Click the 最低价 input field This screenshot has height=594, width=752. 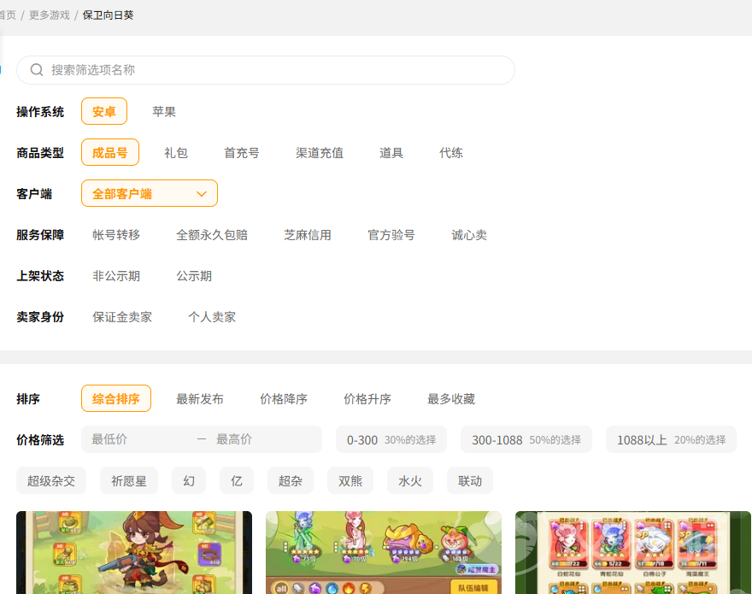pos(137,439)
